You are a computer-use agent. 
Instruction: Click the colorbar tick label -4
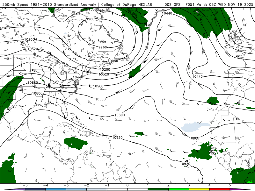point(46,185)
